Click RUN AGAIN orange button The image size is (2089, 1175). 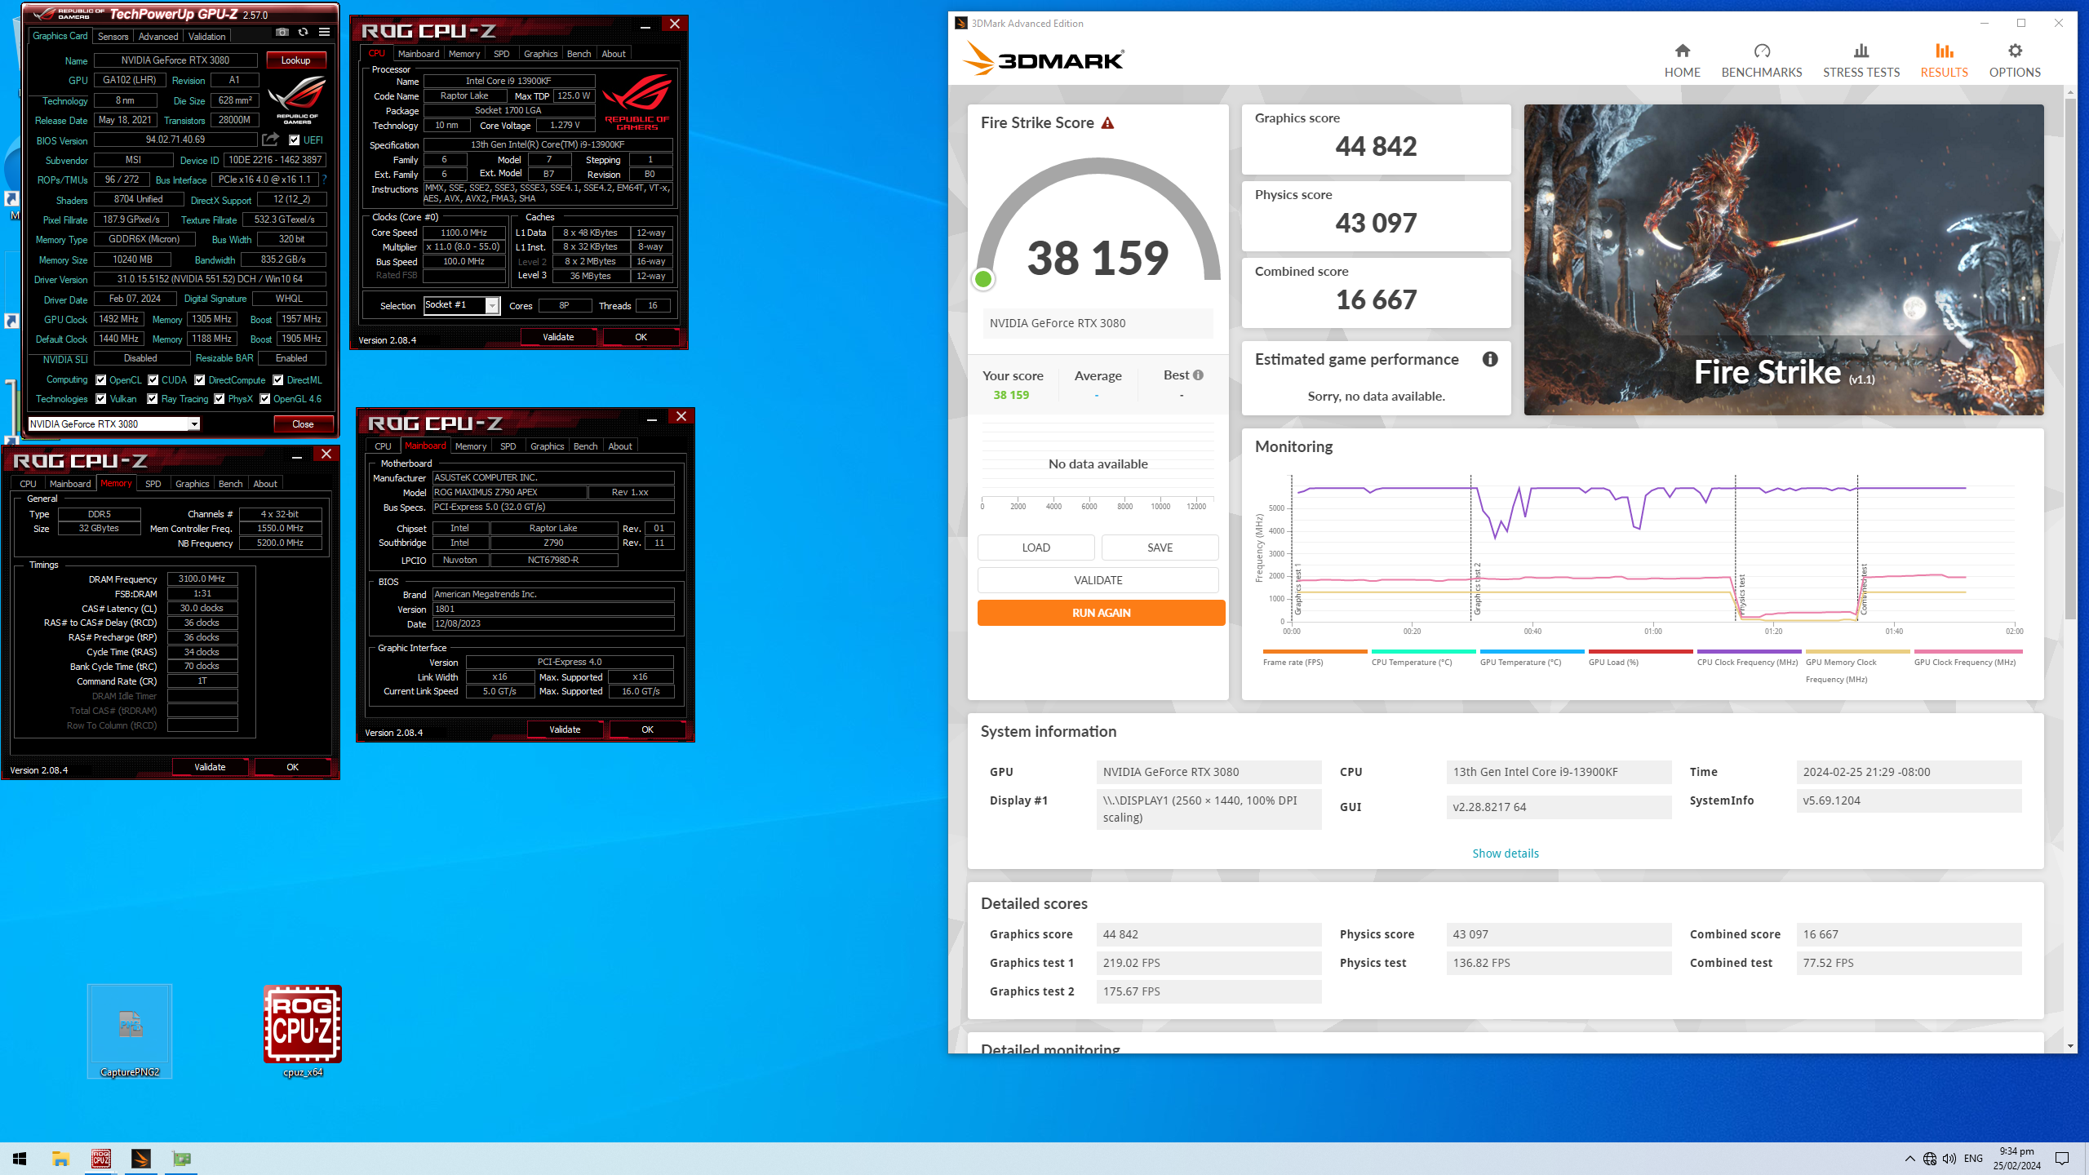(1101, 613)
